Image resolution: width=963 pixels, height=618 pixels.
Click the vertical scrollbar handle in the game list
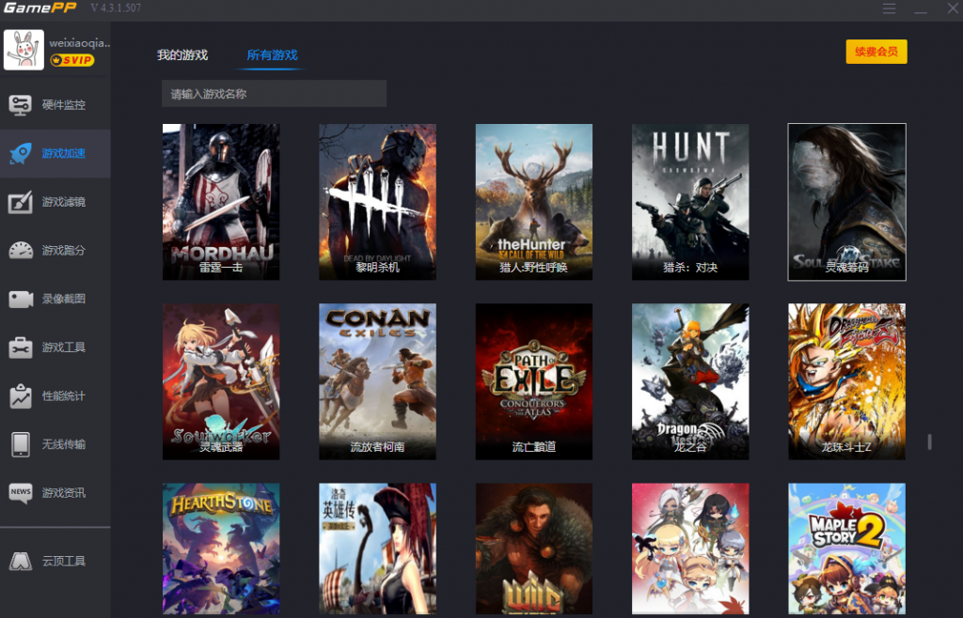(x=929, y=442)
